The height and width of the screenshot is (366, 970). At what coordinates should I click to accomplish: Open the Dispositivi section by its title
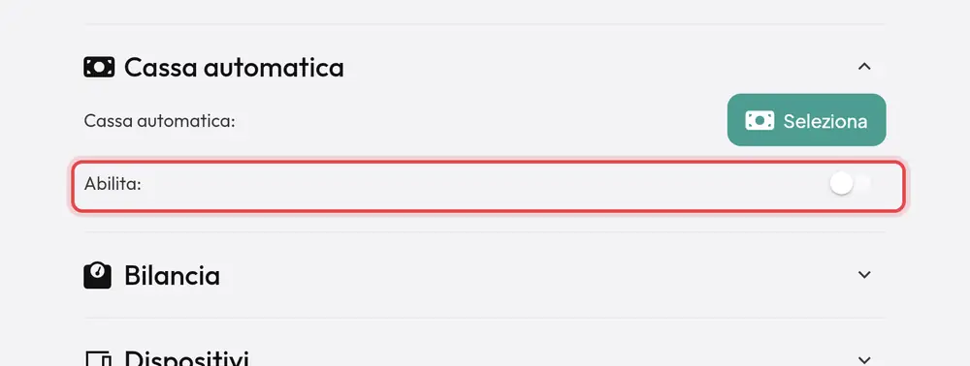point(186,359)
